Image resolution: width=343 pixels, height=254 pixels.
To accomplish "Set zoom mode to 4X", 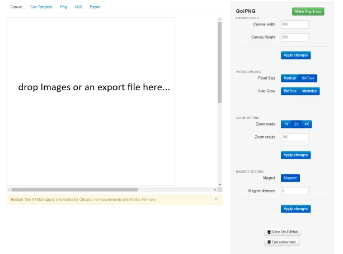I will 307,124.
